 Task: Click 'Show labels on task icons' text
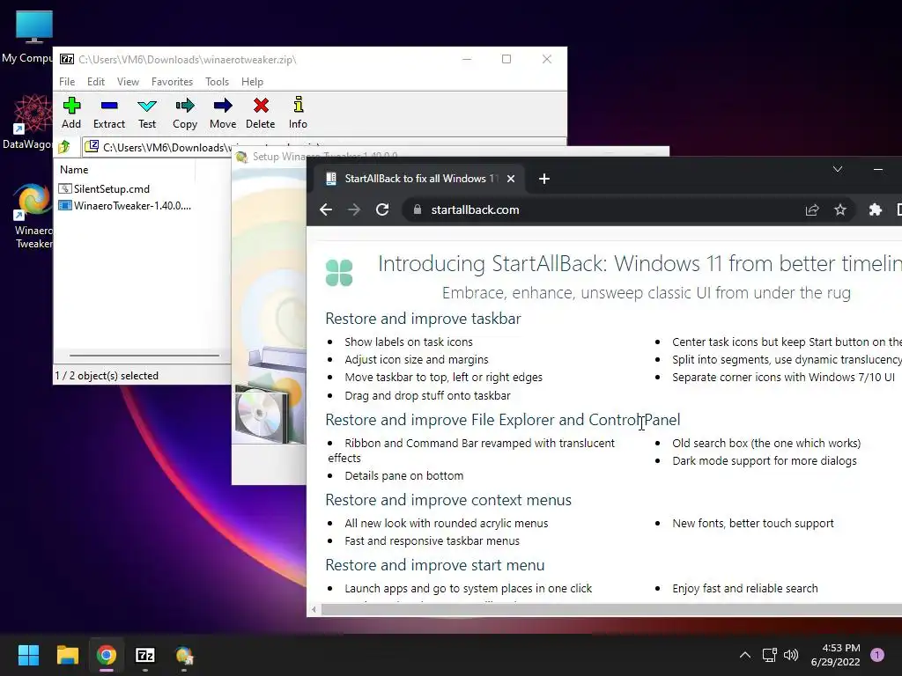coord(409,342)
